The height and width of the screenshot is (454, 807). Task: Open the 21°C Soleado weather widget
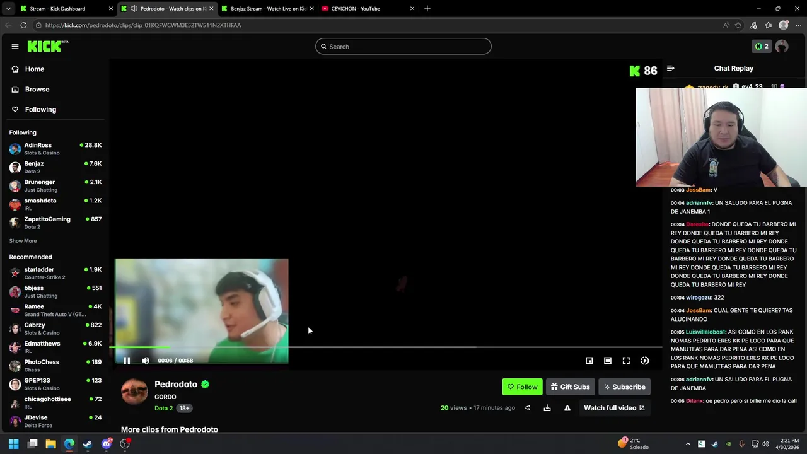634,444
